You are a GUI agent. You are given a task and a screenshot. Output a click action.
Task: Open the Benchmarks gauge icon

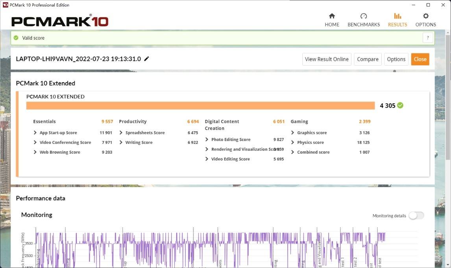363,16
